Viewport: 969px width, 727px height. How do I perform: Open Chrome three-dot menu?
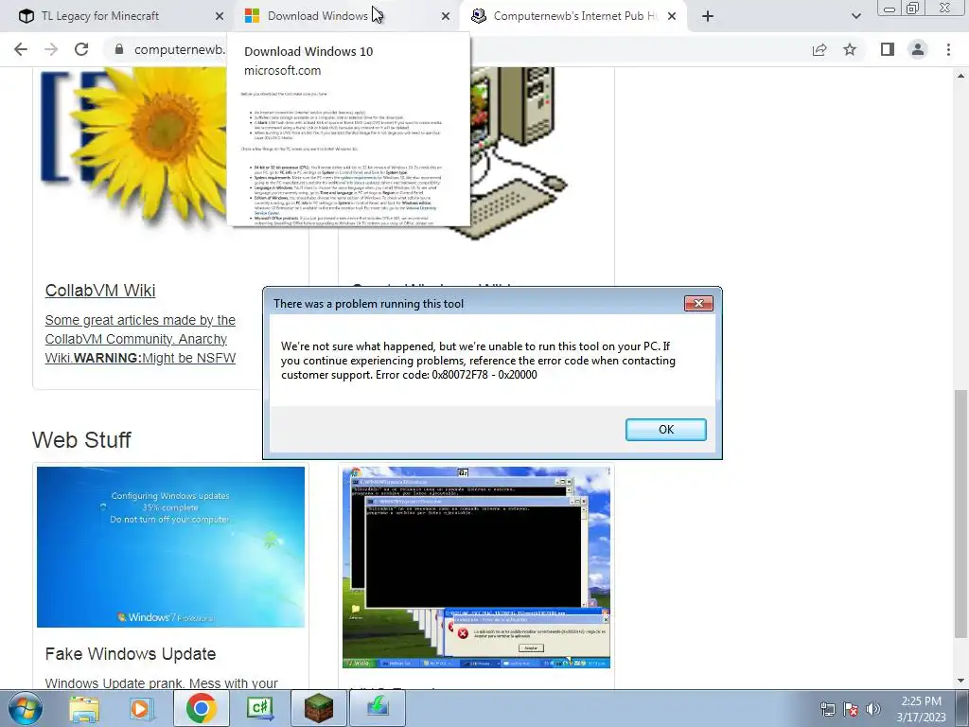tap(948, 49)
